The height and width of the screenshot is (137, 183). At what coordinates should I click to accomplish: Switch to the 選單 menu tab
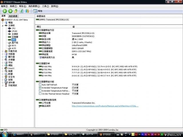pyautogui.click(x=4, y=16)
